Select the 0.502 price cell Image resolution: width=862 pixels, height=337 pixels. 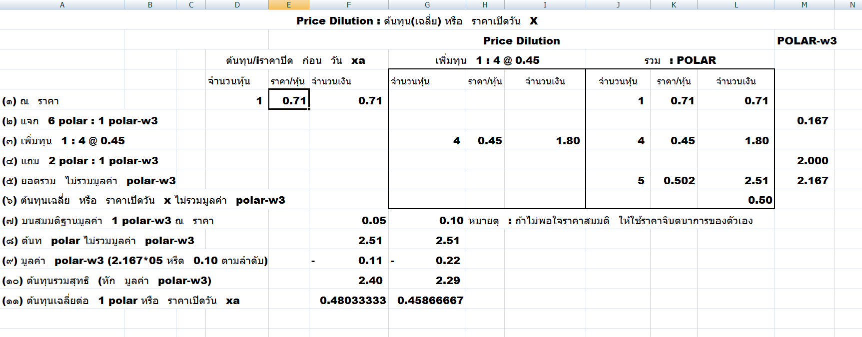click(x=679, y=181)
